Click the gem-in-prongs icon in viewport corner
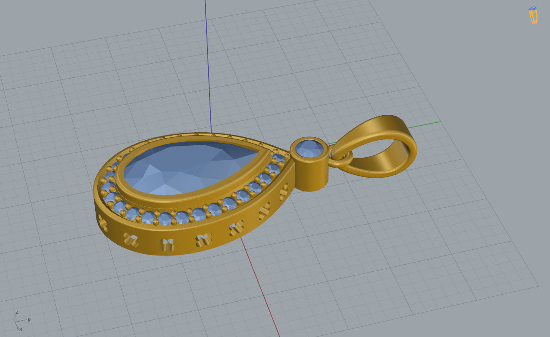Image resolution: width=550 pixels, height=337 pixels. click(533, 15)
